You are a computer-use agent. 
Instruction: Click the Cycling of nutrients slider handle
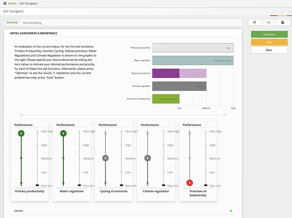click(x=105, y=158)
